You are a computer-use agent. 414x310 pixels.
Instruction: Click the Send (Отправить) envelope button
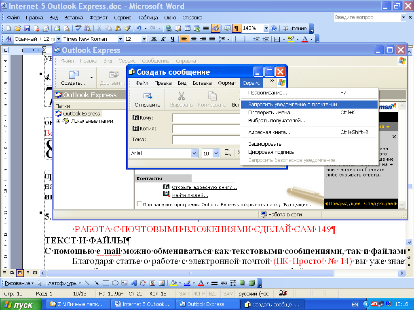tap(147, 100)
